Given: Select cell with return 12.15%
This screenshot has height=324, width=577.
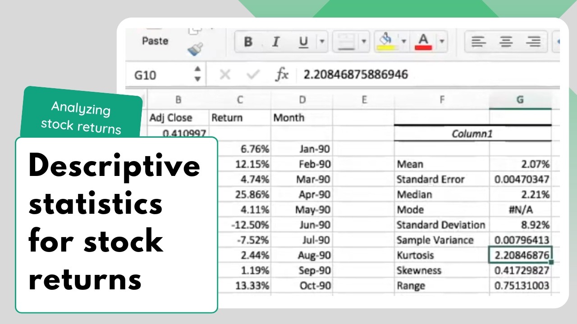Looking at the screenshot, I should pyautogui.click(x=243, y=164).
